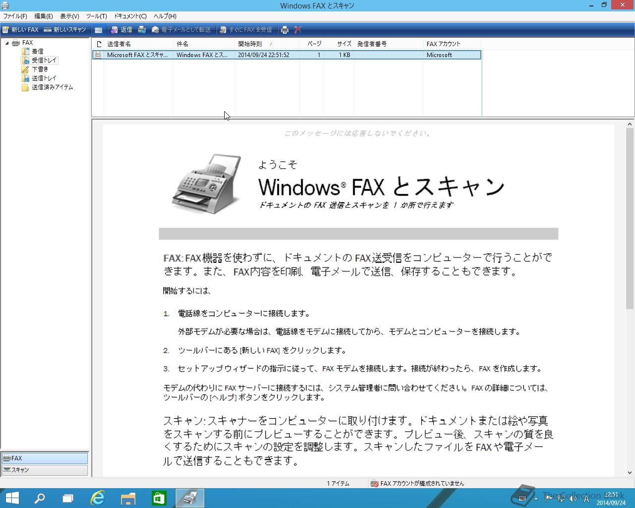Select the FAX root in folder tree
The image size is (635, 508).
pos(27,43)
